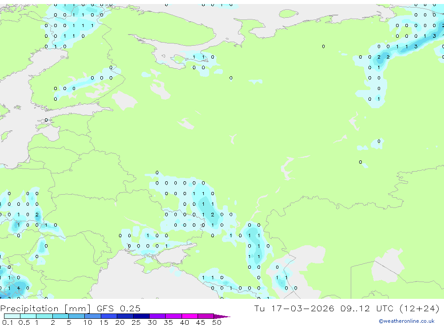Pick the 25–30 mm navy legend swatch

141,316
